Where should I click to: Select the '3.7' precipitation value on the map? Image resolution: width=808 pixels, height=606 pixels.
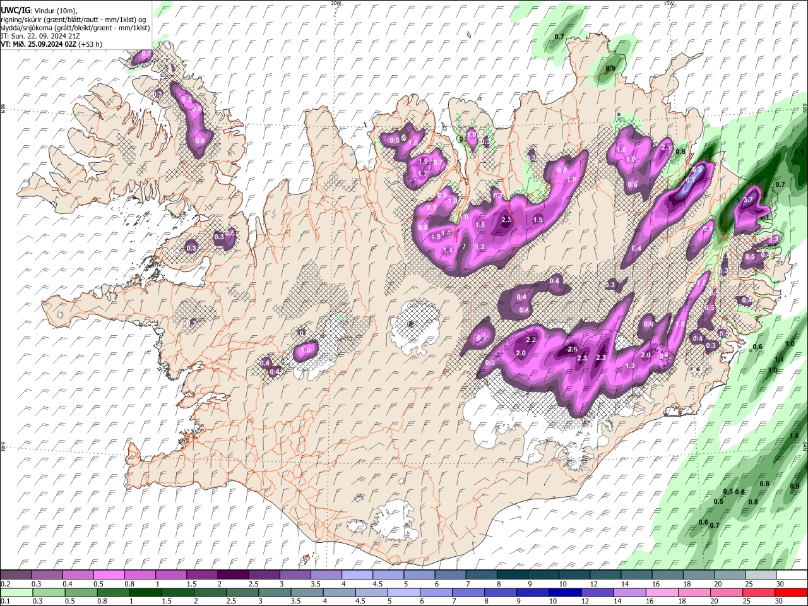[749, 199]
